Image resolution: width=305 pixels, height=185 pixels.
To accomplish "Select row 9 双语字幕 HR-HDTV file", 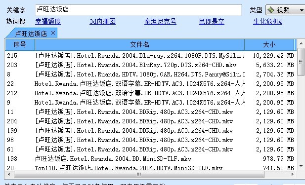I will click(x=151, y=102).
